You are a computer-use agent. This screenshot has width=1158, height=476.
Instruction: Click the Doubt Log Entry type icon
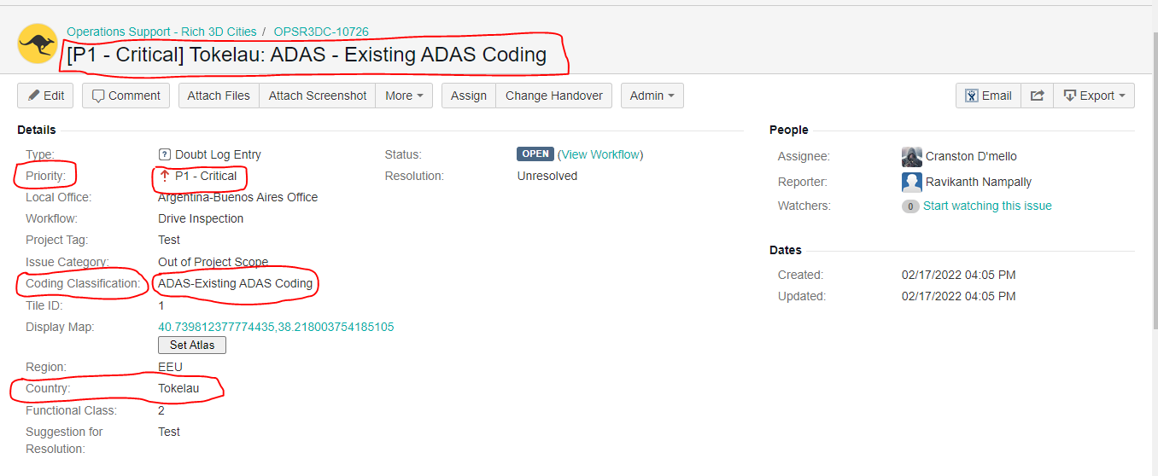(165, 154)
